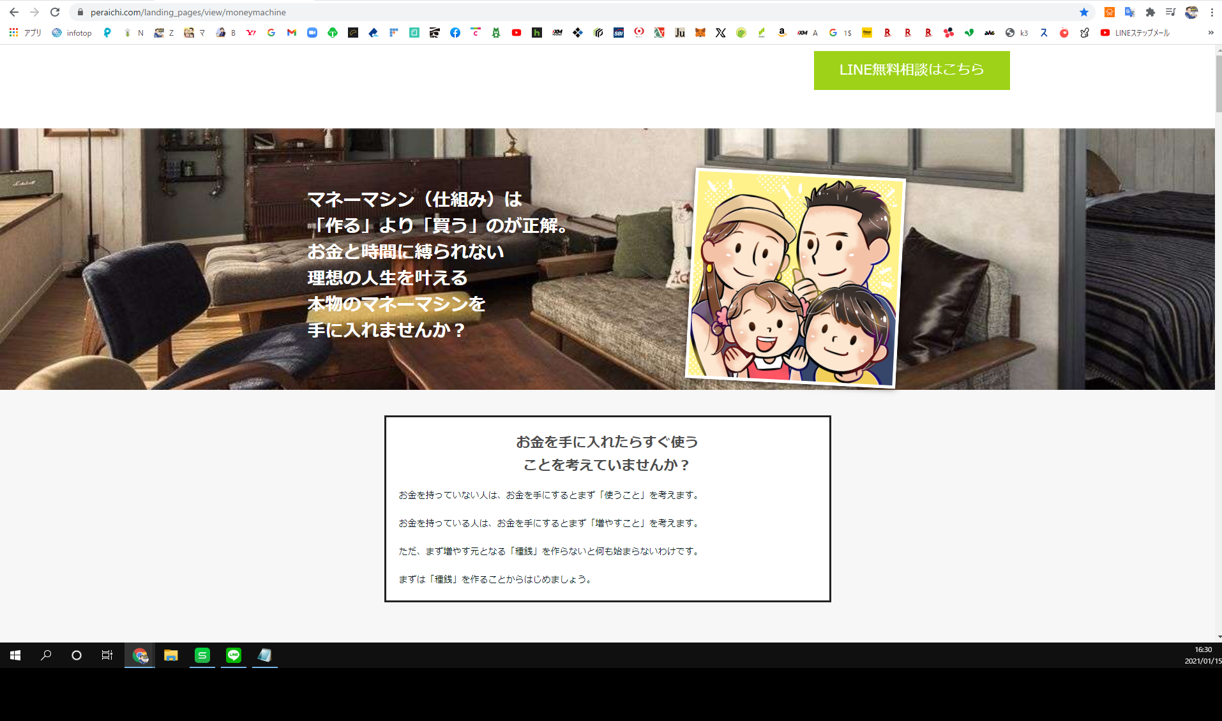Click the paragraph starting お金を持っていない人は
1222x721 pixels.
(x=550, y=495)
